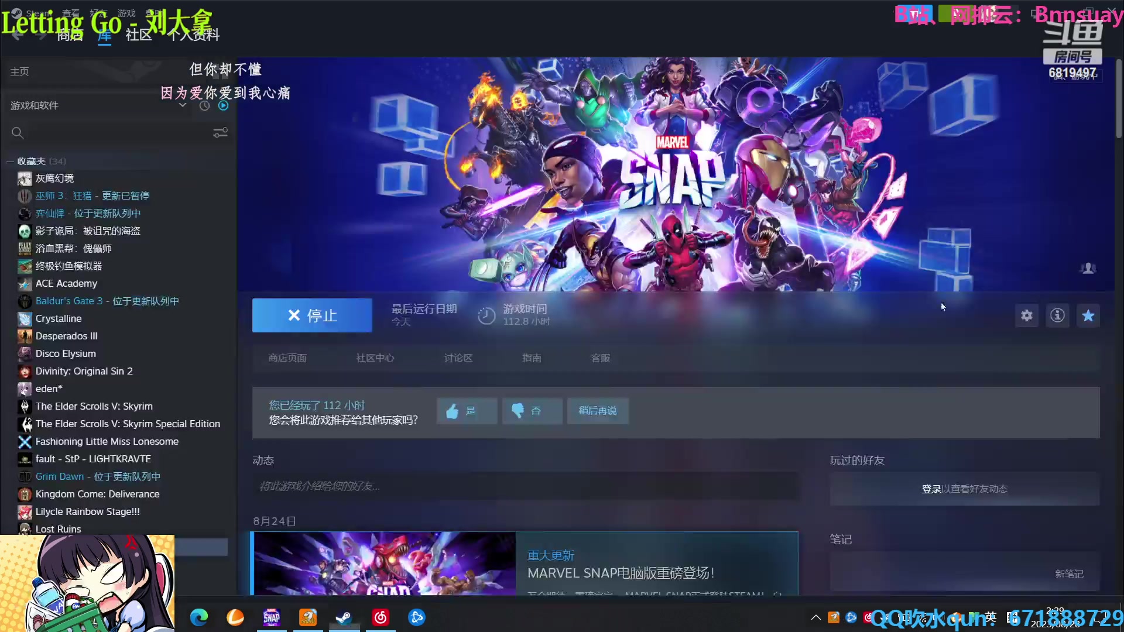The image size is (1124, 632).
Task: Toggle the recent-activity clock icon filter
Action: coord(204,105)
